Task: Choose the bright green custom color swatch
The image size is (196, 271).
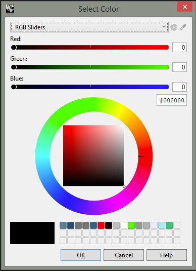Action: (131, 225)
